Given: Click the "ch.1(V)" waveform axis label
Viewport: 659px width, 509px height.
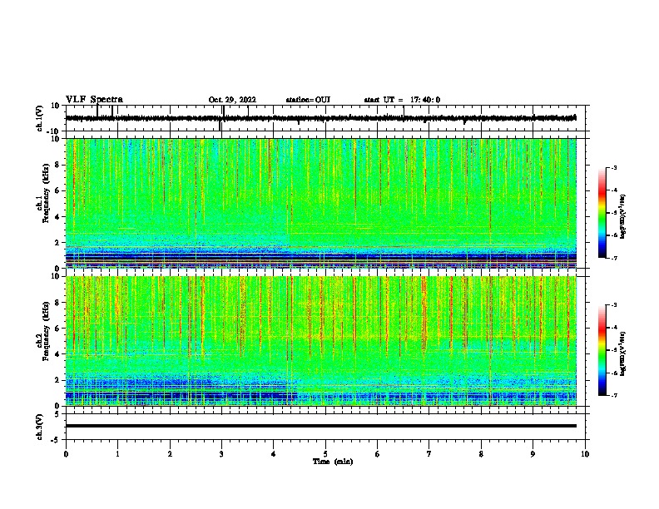Looking at the screenshot, I should [40, 118].
